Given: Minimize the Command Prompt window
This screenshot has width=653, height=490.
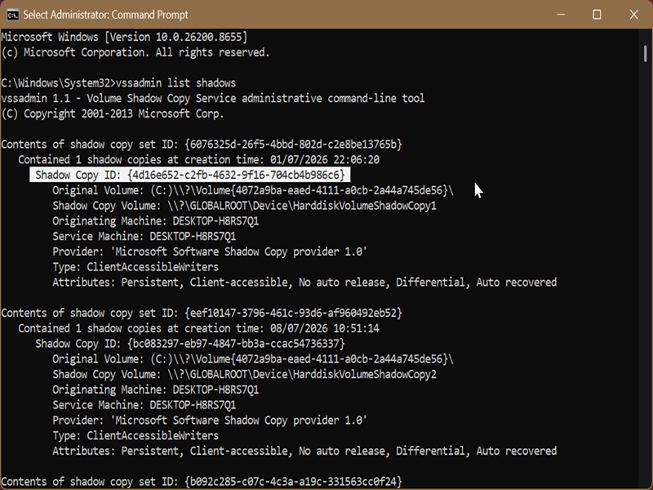Looking at the screenshot, I should 561,15.
